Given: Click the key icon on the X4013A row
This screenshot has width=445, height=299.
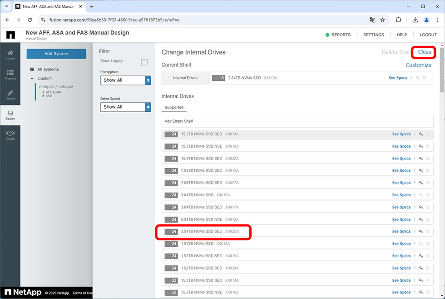Looking at the screenshot, I should click(421, 170).
